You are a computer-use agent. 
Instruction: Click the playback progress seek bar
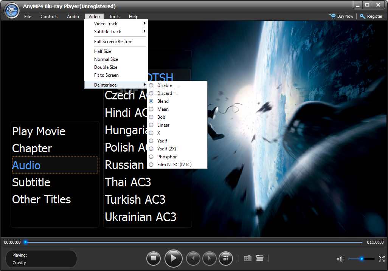pyautogui.click(x=194, y=242)
